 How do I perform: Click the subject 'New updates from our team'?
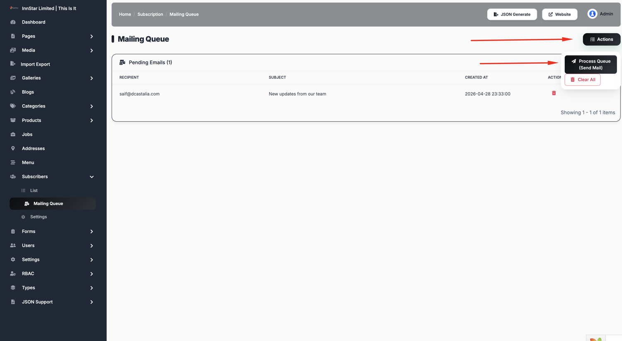pos(297,94)
